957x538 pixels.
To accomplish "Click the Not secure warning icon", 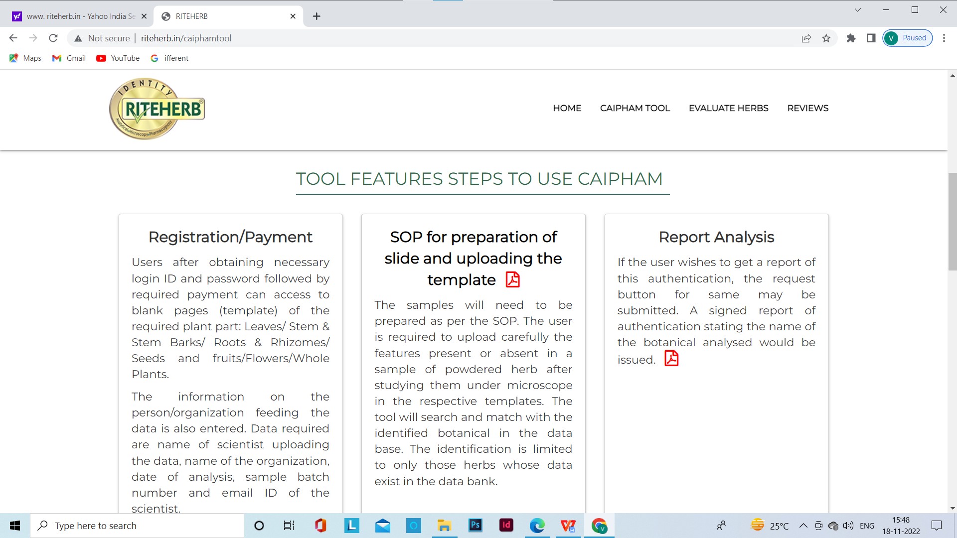I will tap(78, 38).
